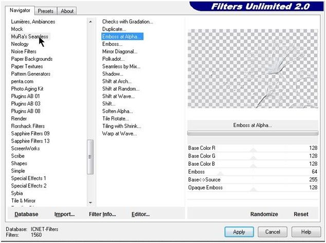The width and height of the screenshot is (326, 243).
Task: Select the Sybia category
Action: (x=17, y=193)
